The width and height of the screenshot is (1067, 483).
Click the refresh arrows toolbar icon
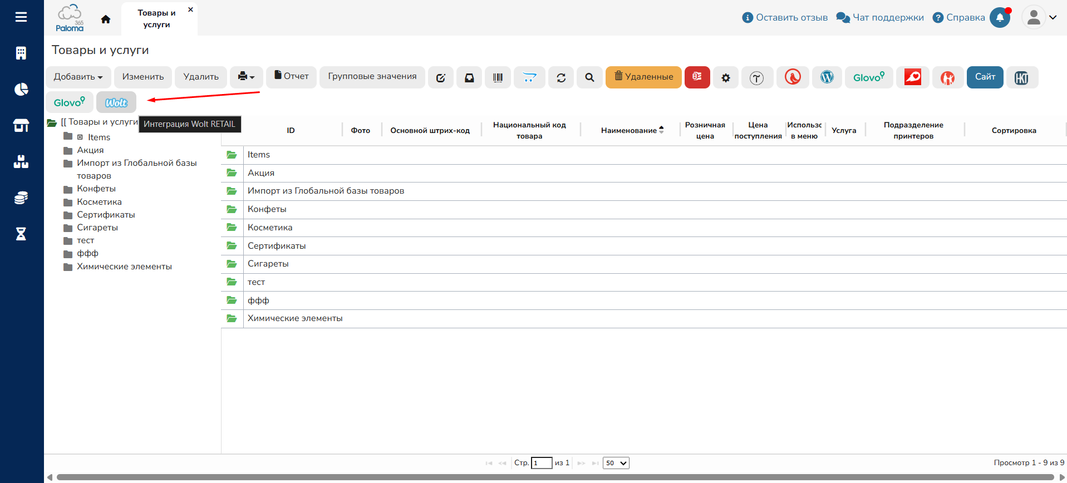click(561, 77)
